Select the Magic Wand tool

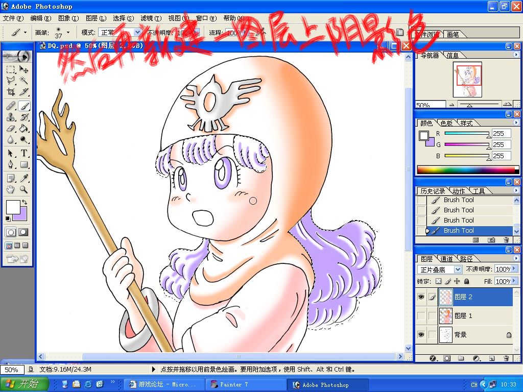(x=23, y=80)
